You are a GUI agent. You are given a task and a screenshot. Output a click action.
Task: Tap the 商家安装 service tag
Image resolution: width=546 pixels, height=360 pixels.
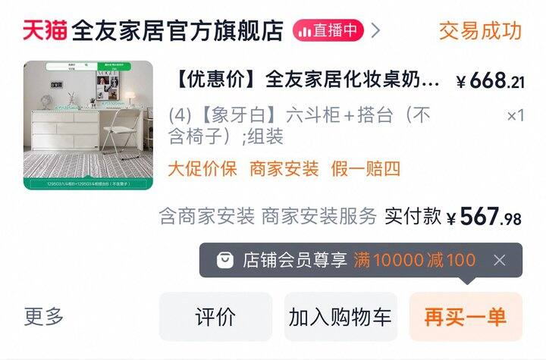click(284, 169)
